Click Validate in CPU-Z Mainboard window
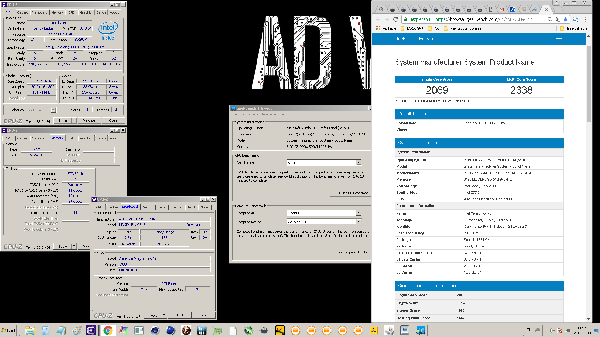The image size is (600, 337). click(179, 315)
